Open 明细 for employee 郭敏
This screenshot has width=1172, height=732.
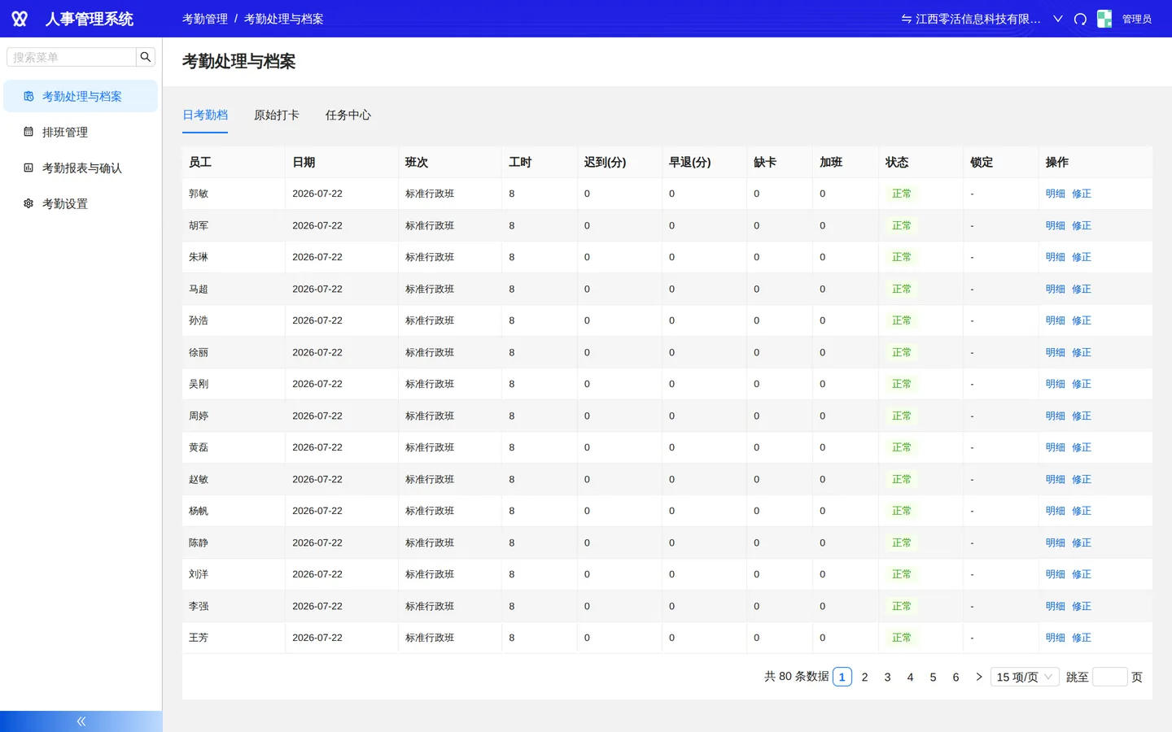point(1056,194)
